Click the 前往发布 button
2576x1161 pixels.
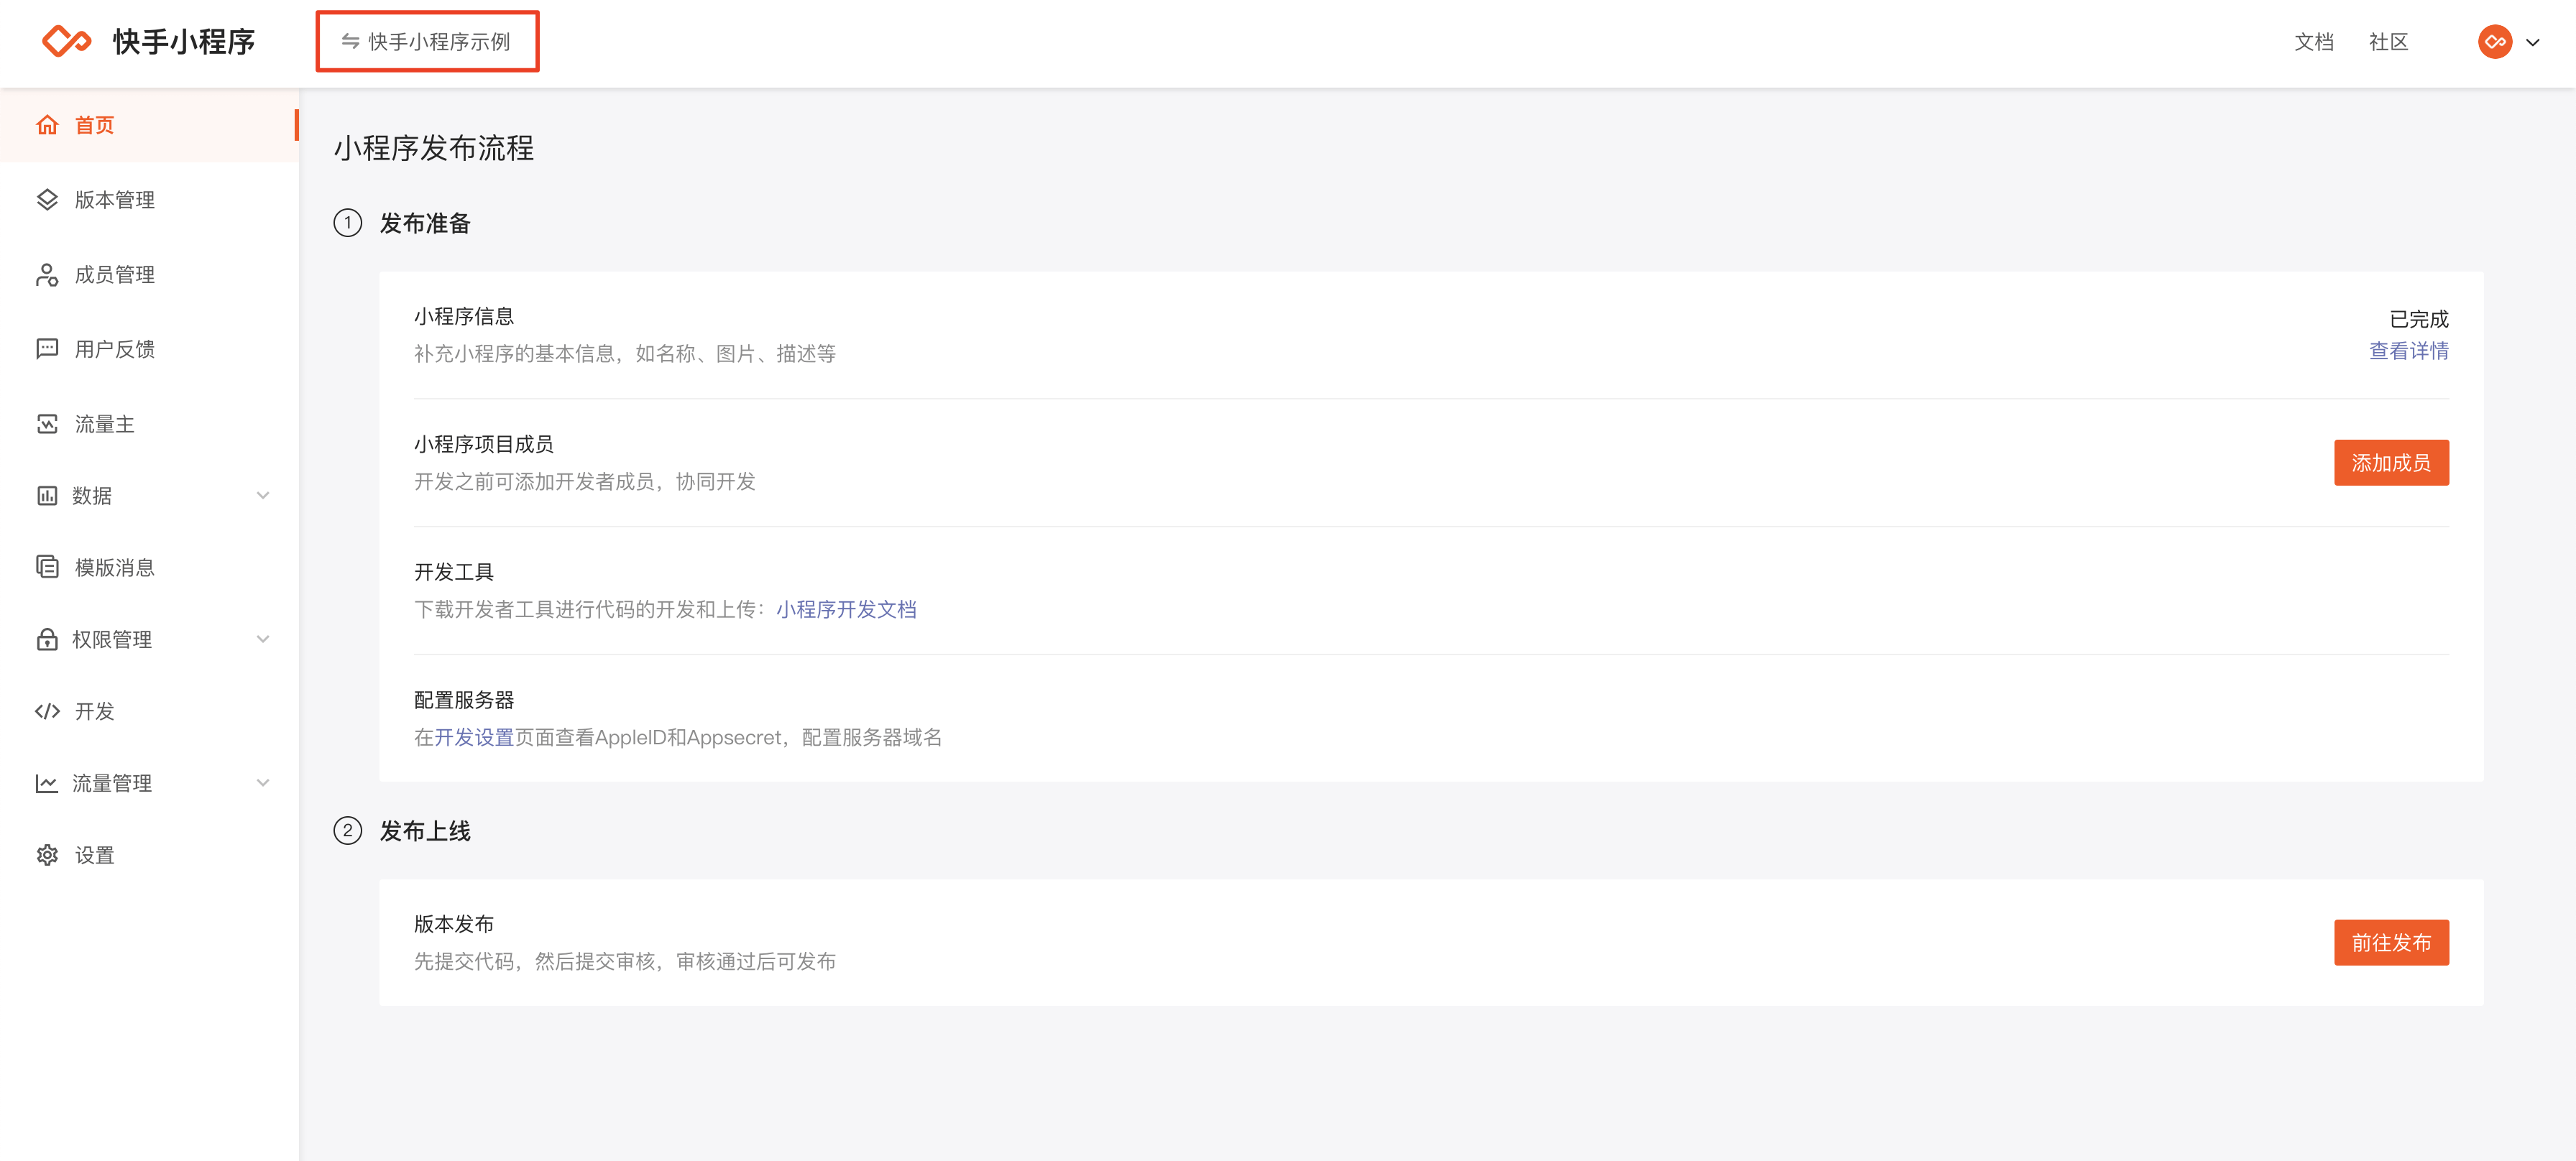[x=2391, y=942]
